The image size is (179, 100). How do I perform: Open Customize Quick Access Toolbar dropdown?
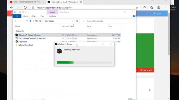point(26,12)
